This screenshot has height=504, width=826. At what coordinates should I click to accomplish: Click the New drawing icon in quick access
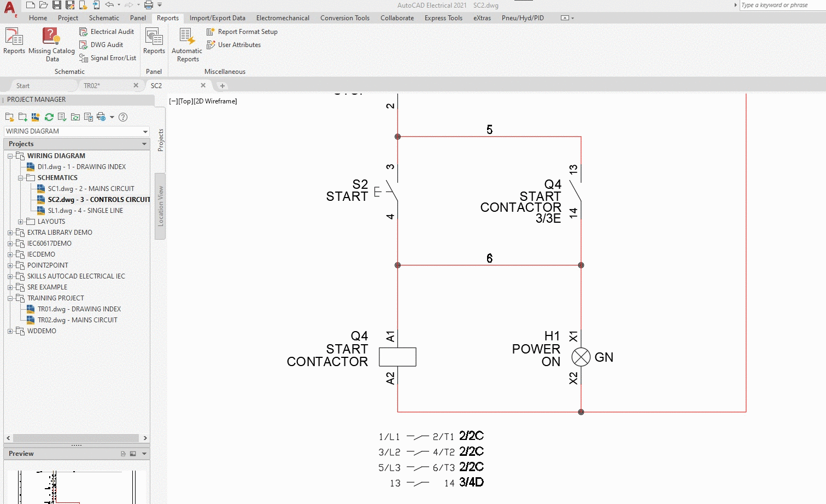pyautogui.click(x=31, y=5)
